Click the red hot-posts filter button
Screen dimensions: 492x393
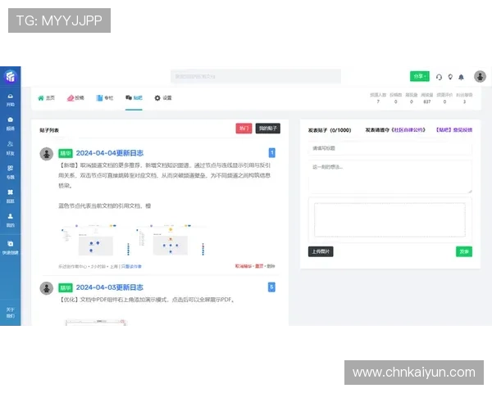point(244,129)
